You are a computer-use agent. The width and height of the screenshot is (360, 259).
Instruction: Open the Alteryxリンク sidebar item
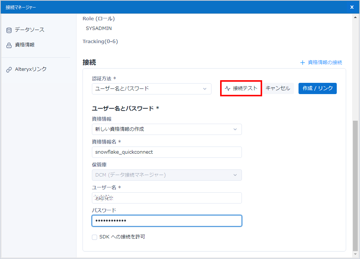click(x=31, y=69)
